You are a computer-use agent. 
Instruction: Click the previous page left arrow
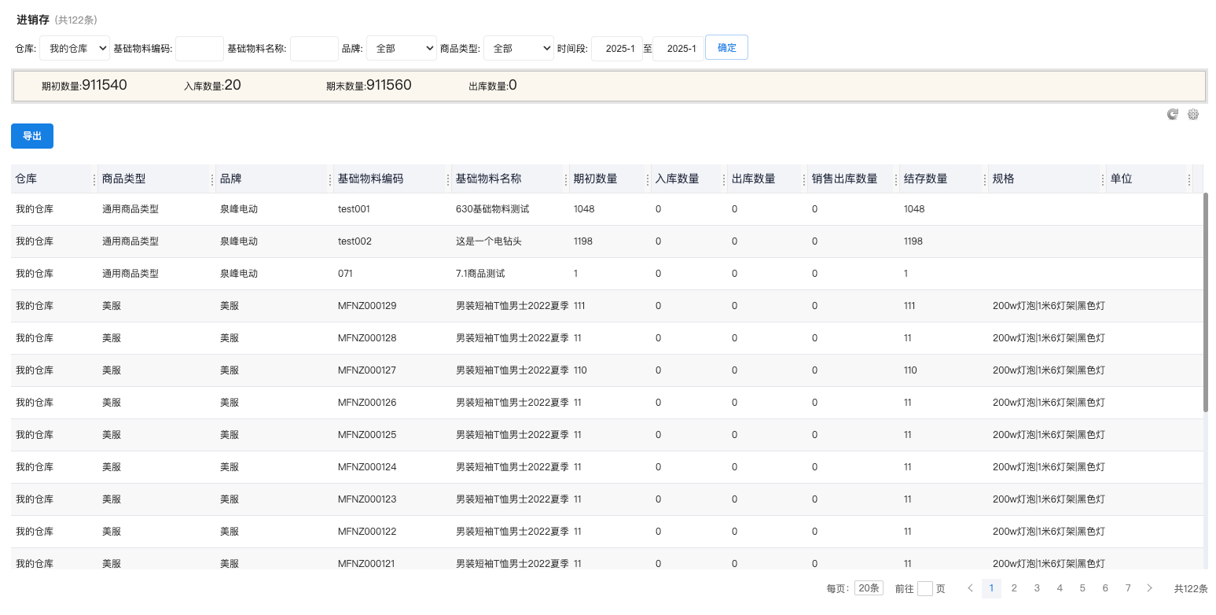[970, 588]
